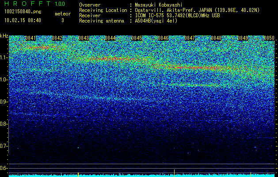
Task: Click the 0841 time marker
Action: [x=30, y=38]
